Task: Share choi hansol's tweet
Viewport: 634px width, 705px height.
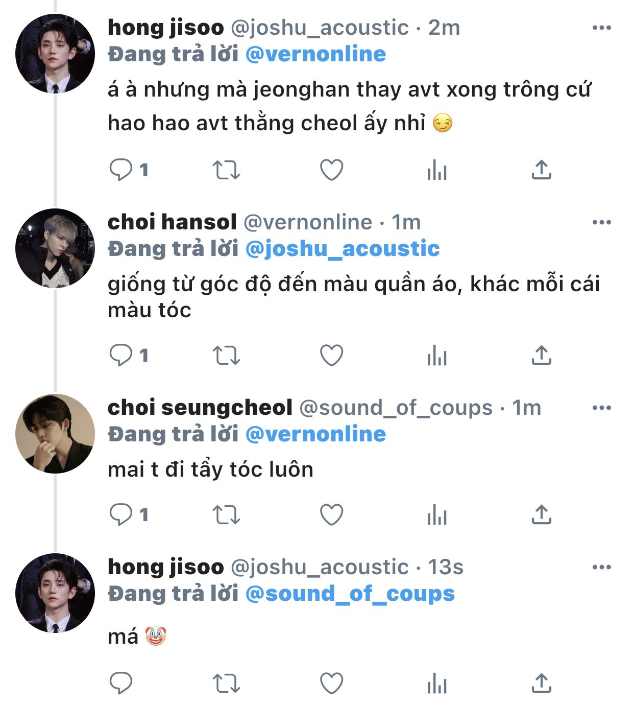Action: [x=542, y=355]
